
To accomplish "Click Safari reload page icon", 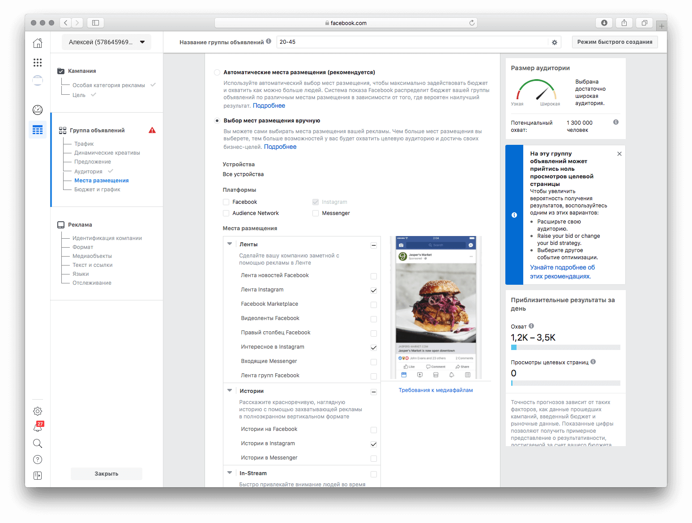I will click(x=472, y=23).
